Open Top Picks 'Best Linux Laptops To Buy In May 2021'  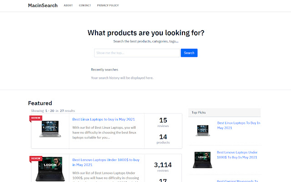click(x=238, y=126)
